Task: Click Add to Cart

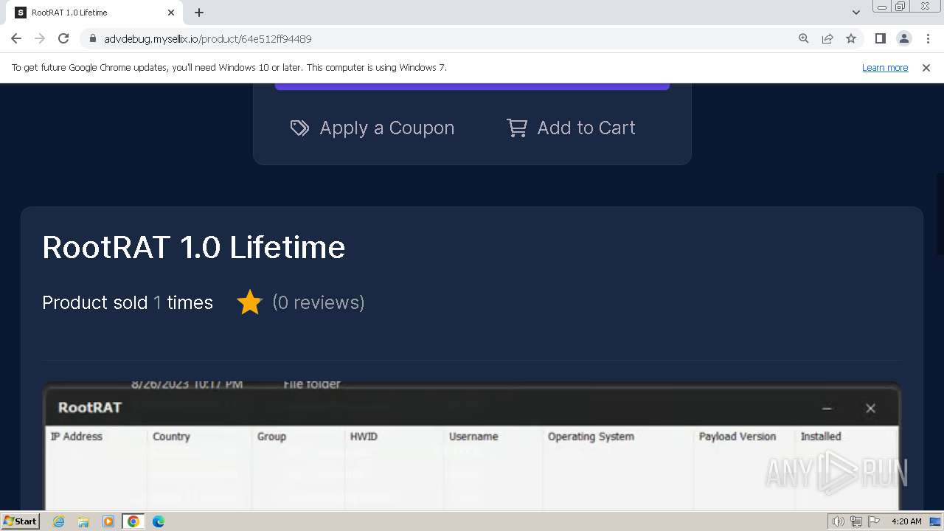Action: tap(571, 128)
